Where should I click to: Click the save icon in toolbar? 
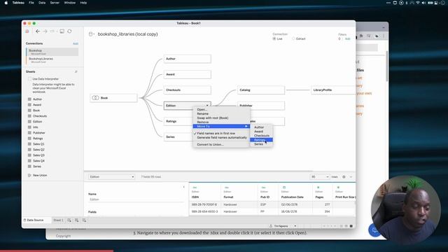coord(62,31)
